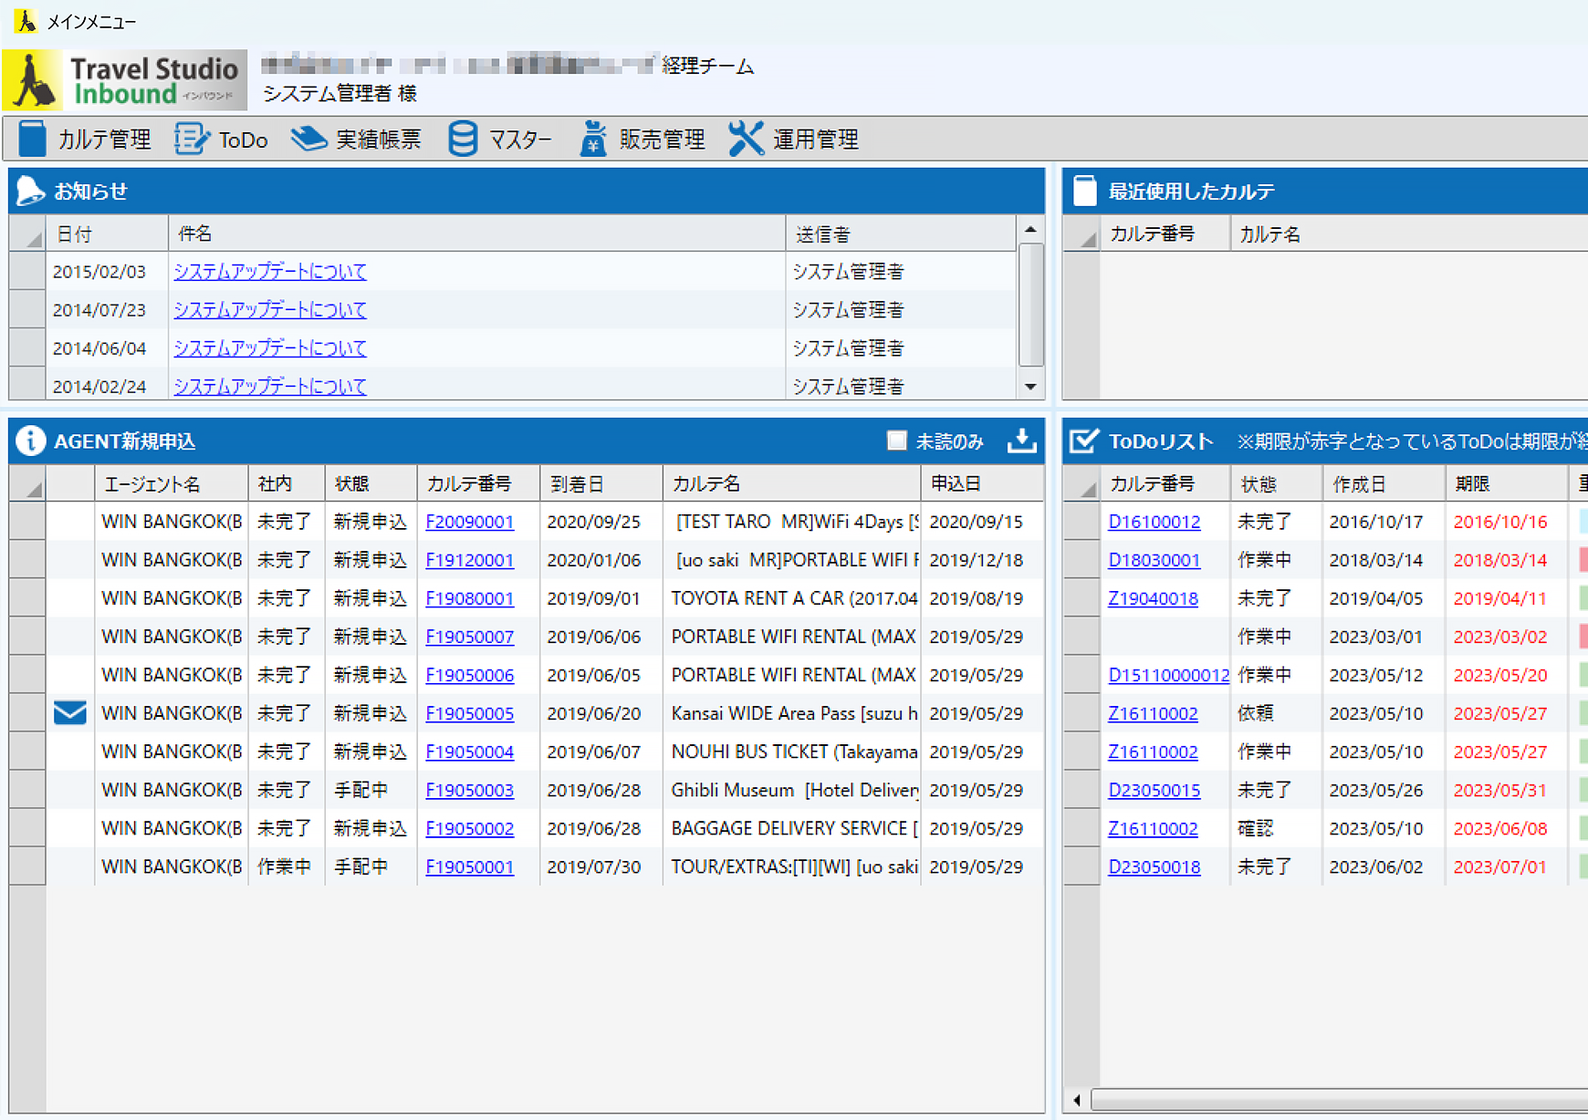Screen dimensions: 1588x1120
Task: Open カルテ F20090001 link
Action: (x=469, y=522)
